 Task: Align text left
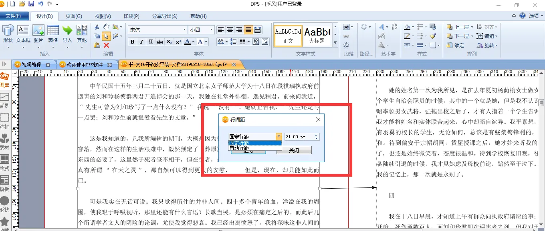(x=221, y=30)
